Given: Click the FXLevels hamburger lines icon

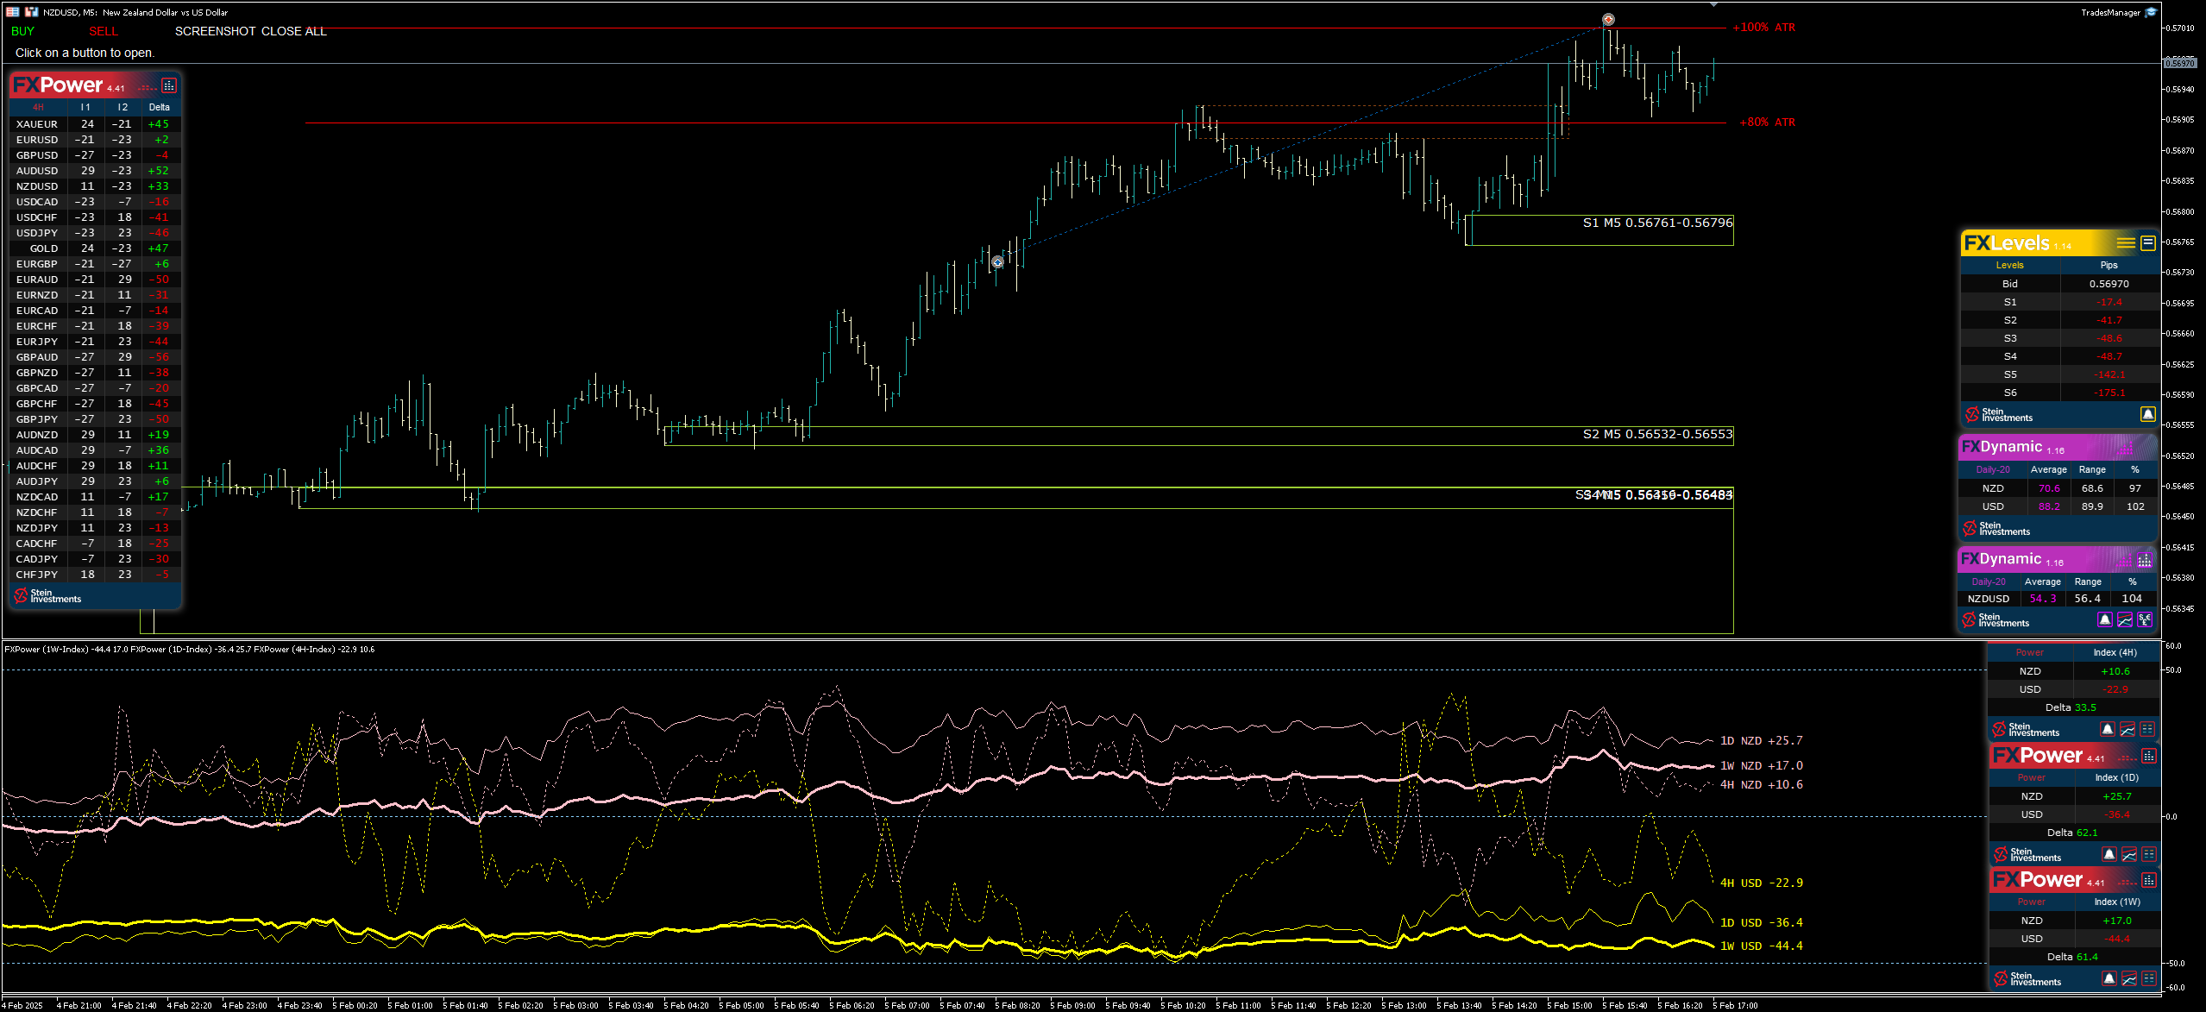Looking at the screenshot, I should click(2126, 243).
